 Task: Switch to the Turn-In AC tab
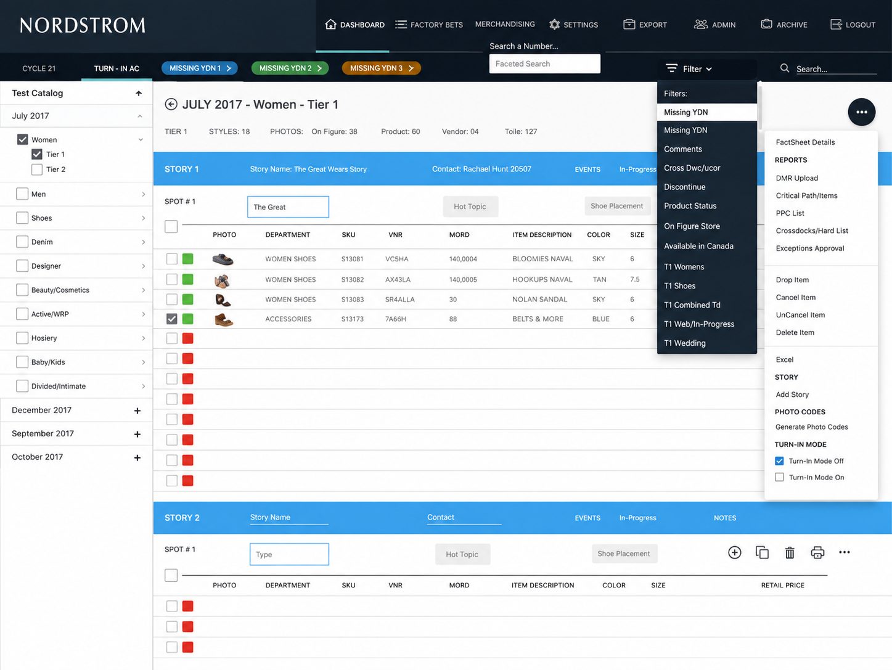point(117,68)
